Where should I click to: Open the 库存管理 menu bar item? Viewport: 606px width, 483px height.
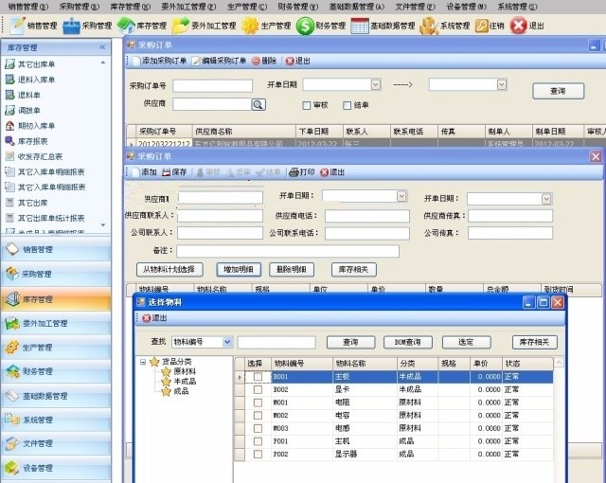coord(131,7)
